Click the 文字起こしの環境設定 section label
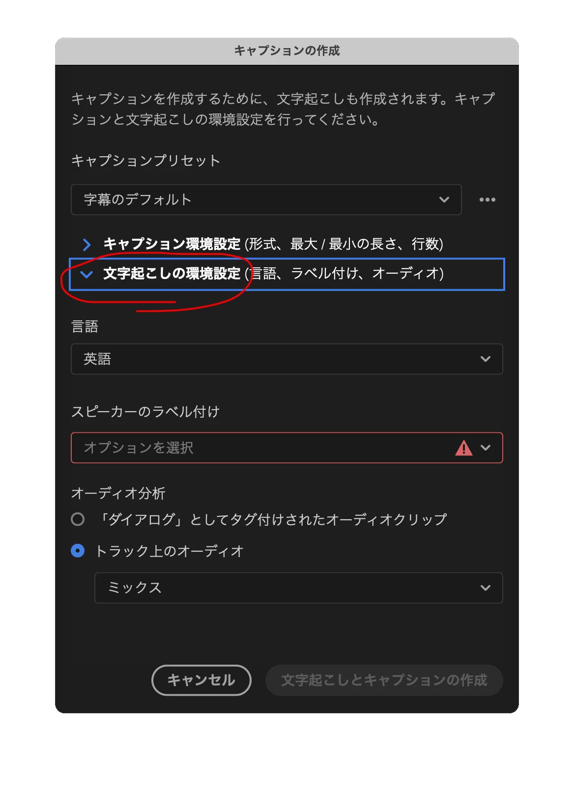This screenshot has height=786, width=574. [172, 274]
